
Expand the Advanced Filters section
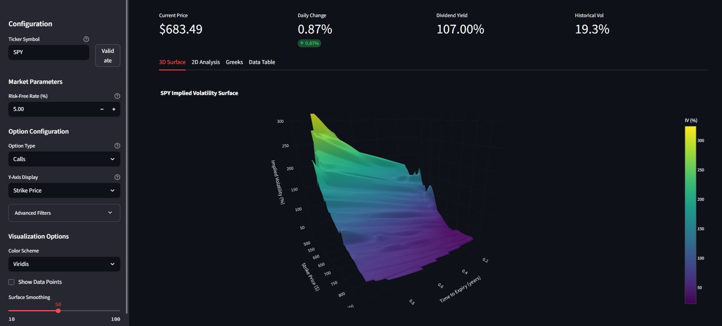click(64, 213)
